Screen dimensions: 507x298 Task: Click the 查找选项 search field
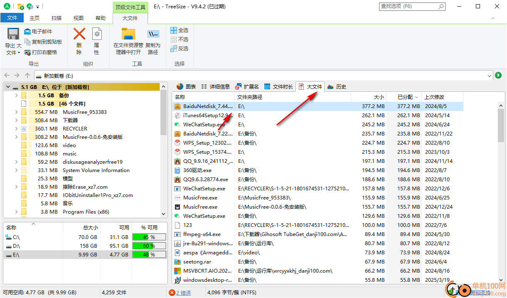[412, 6]
